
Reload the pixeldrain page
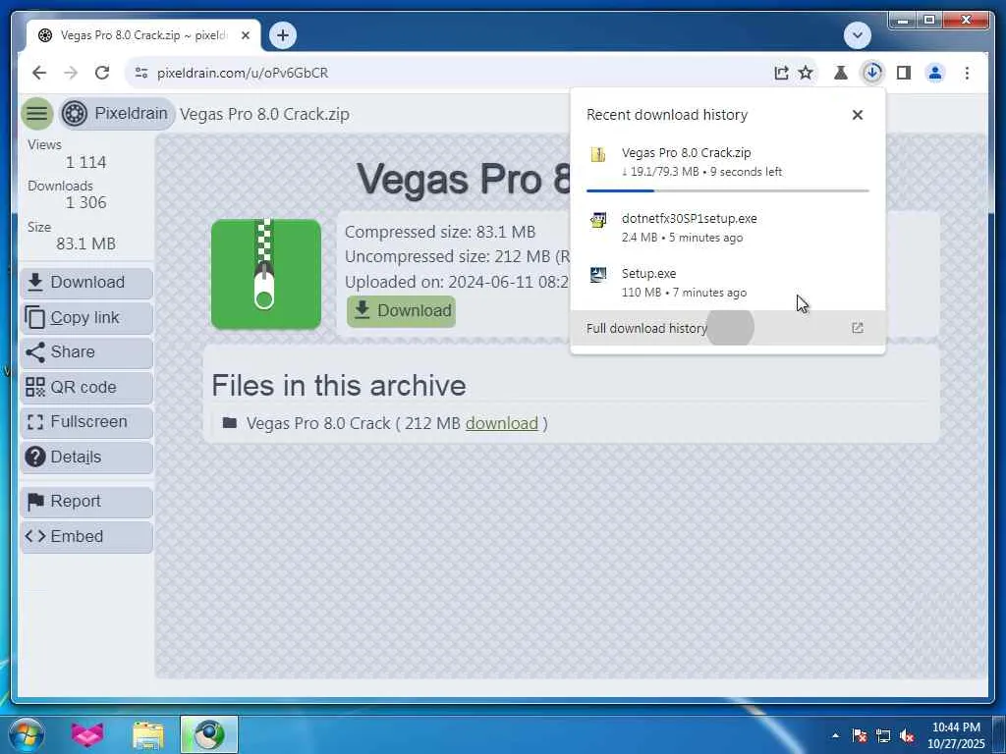tap(102, 73)
